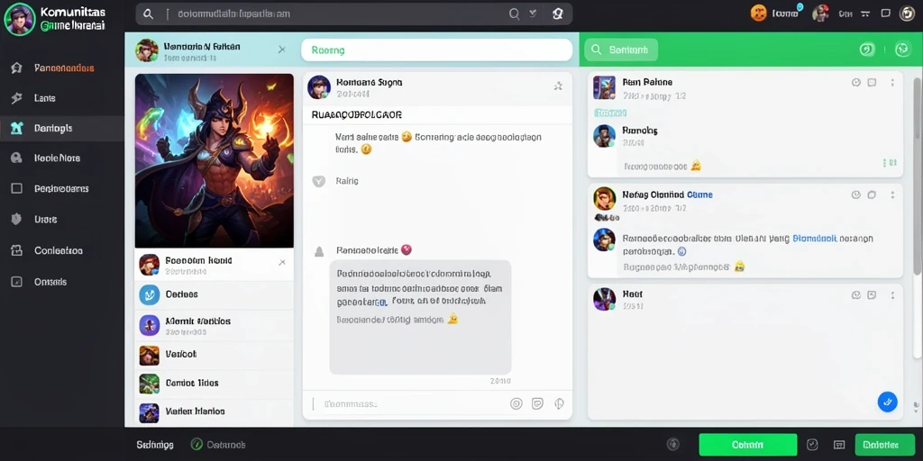
Task: Toggle the grey heart-shield icon beside "Rairig"
Action: 318,182
